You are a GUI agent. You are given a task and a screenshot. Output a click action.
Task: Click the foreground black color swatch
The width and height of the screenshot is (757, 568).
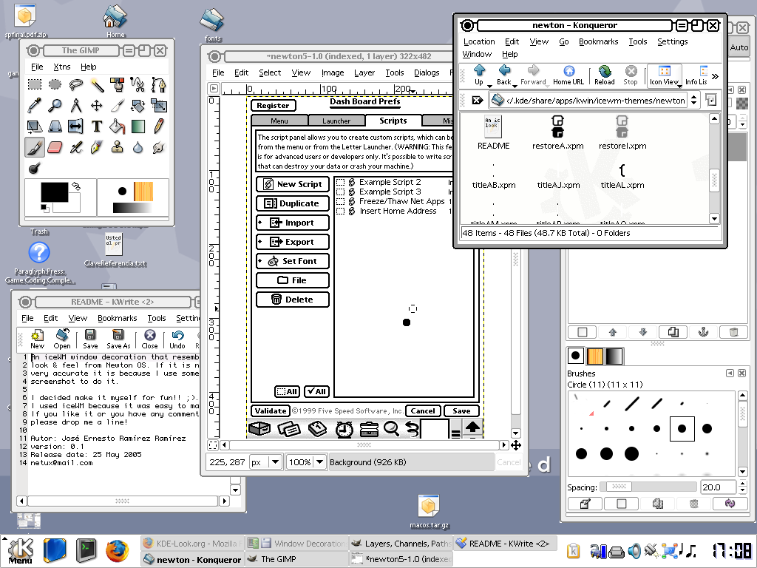point(54,192)
